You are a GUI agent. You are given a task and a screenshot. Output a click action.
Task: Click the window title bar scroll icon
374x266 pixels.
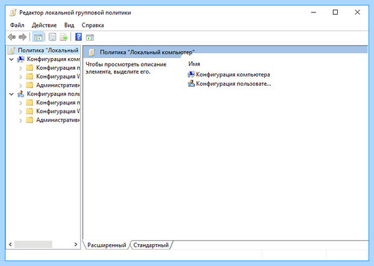(13, 12)
